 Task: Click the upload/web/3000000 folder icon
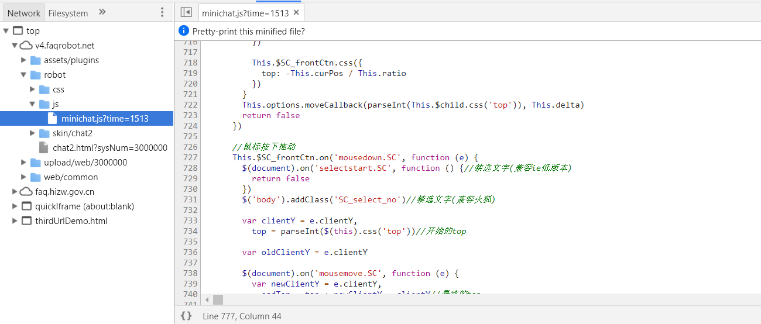(36, 162)
